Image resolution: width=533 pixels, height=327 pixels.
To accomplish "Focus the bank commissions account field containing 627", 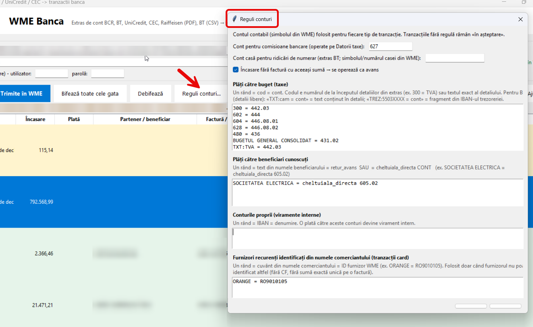I will pyautogui.click(x=391, y=46).
